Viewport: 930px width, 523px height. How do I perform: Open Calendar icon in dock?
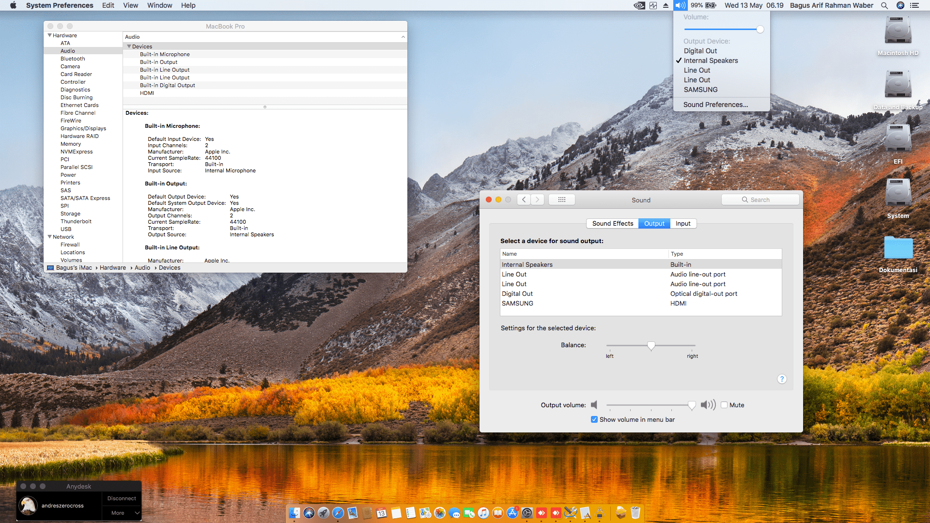click(x=382, y=513)
